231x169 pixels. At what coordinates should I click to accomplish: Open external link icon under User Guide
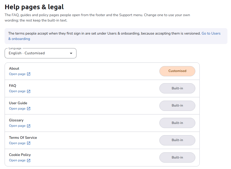point(29,109)
